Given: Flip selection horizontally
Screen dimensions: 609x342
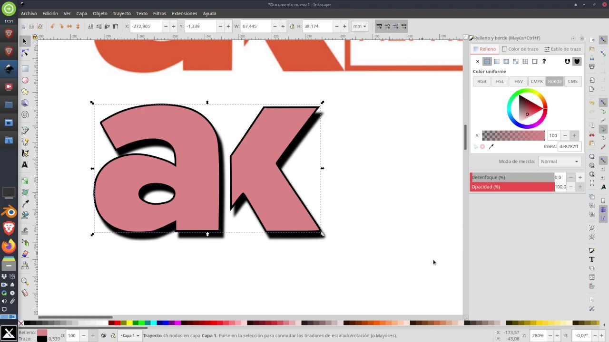Looking at the screenshot, I should click(69, 26).
